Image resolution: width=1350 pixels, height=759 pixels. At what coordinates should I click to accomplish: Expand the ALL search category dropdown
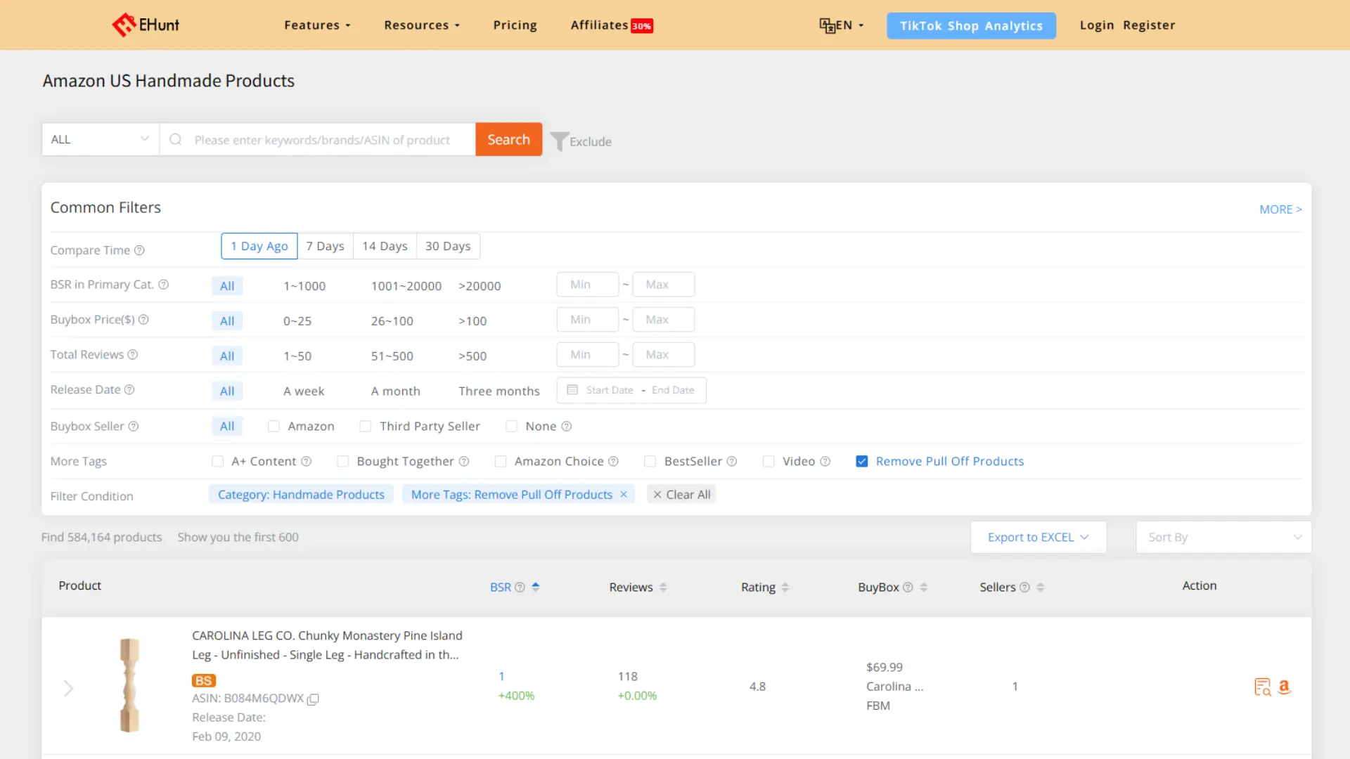[98, 139]
